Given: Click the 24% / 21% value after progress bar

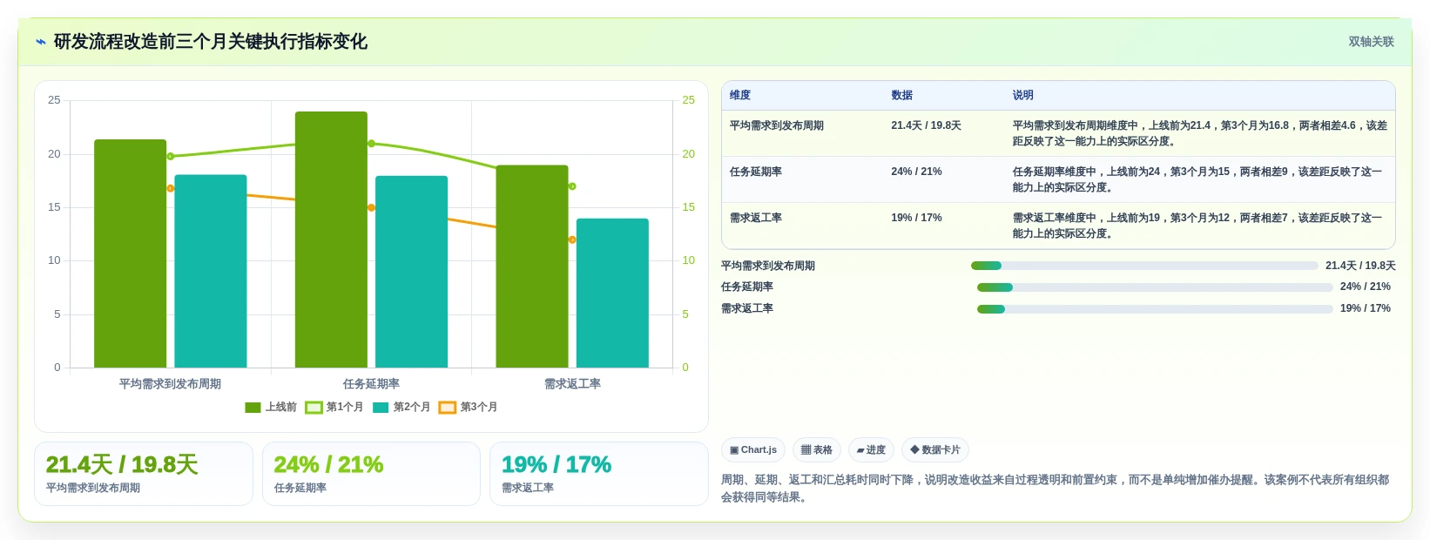Looking at the screenshot, I should [x=1366, y=287].
